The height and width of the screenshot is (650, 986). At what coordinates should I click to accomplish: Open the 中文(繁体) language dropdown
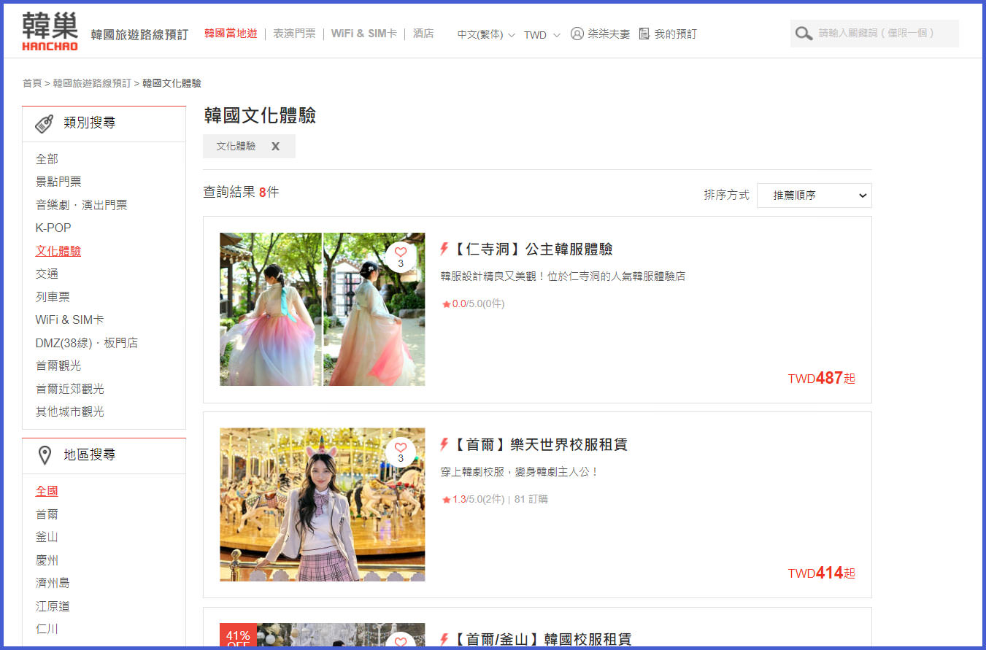pyautogui.click(x=485, y=34)
